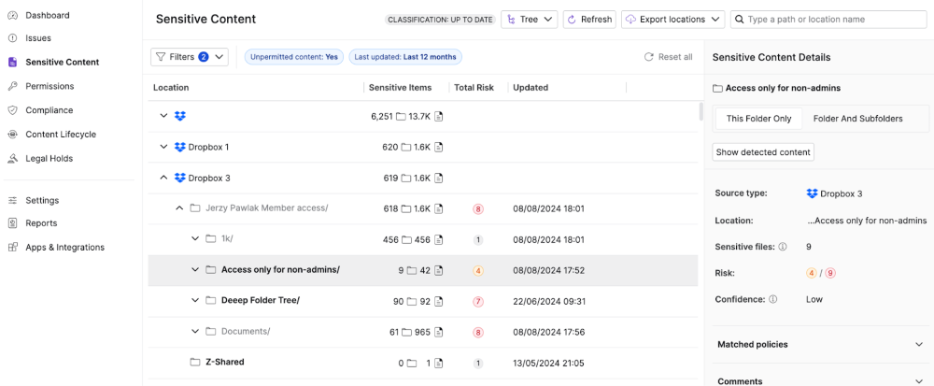The width and height of the screenshot is (934, 386).
Task: Switch to Folder And Subfolders tab
Action: (x=857, y=119)
